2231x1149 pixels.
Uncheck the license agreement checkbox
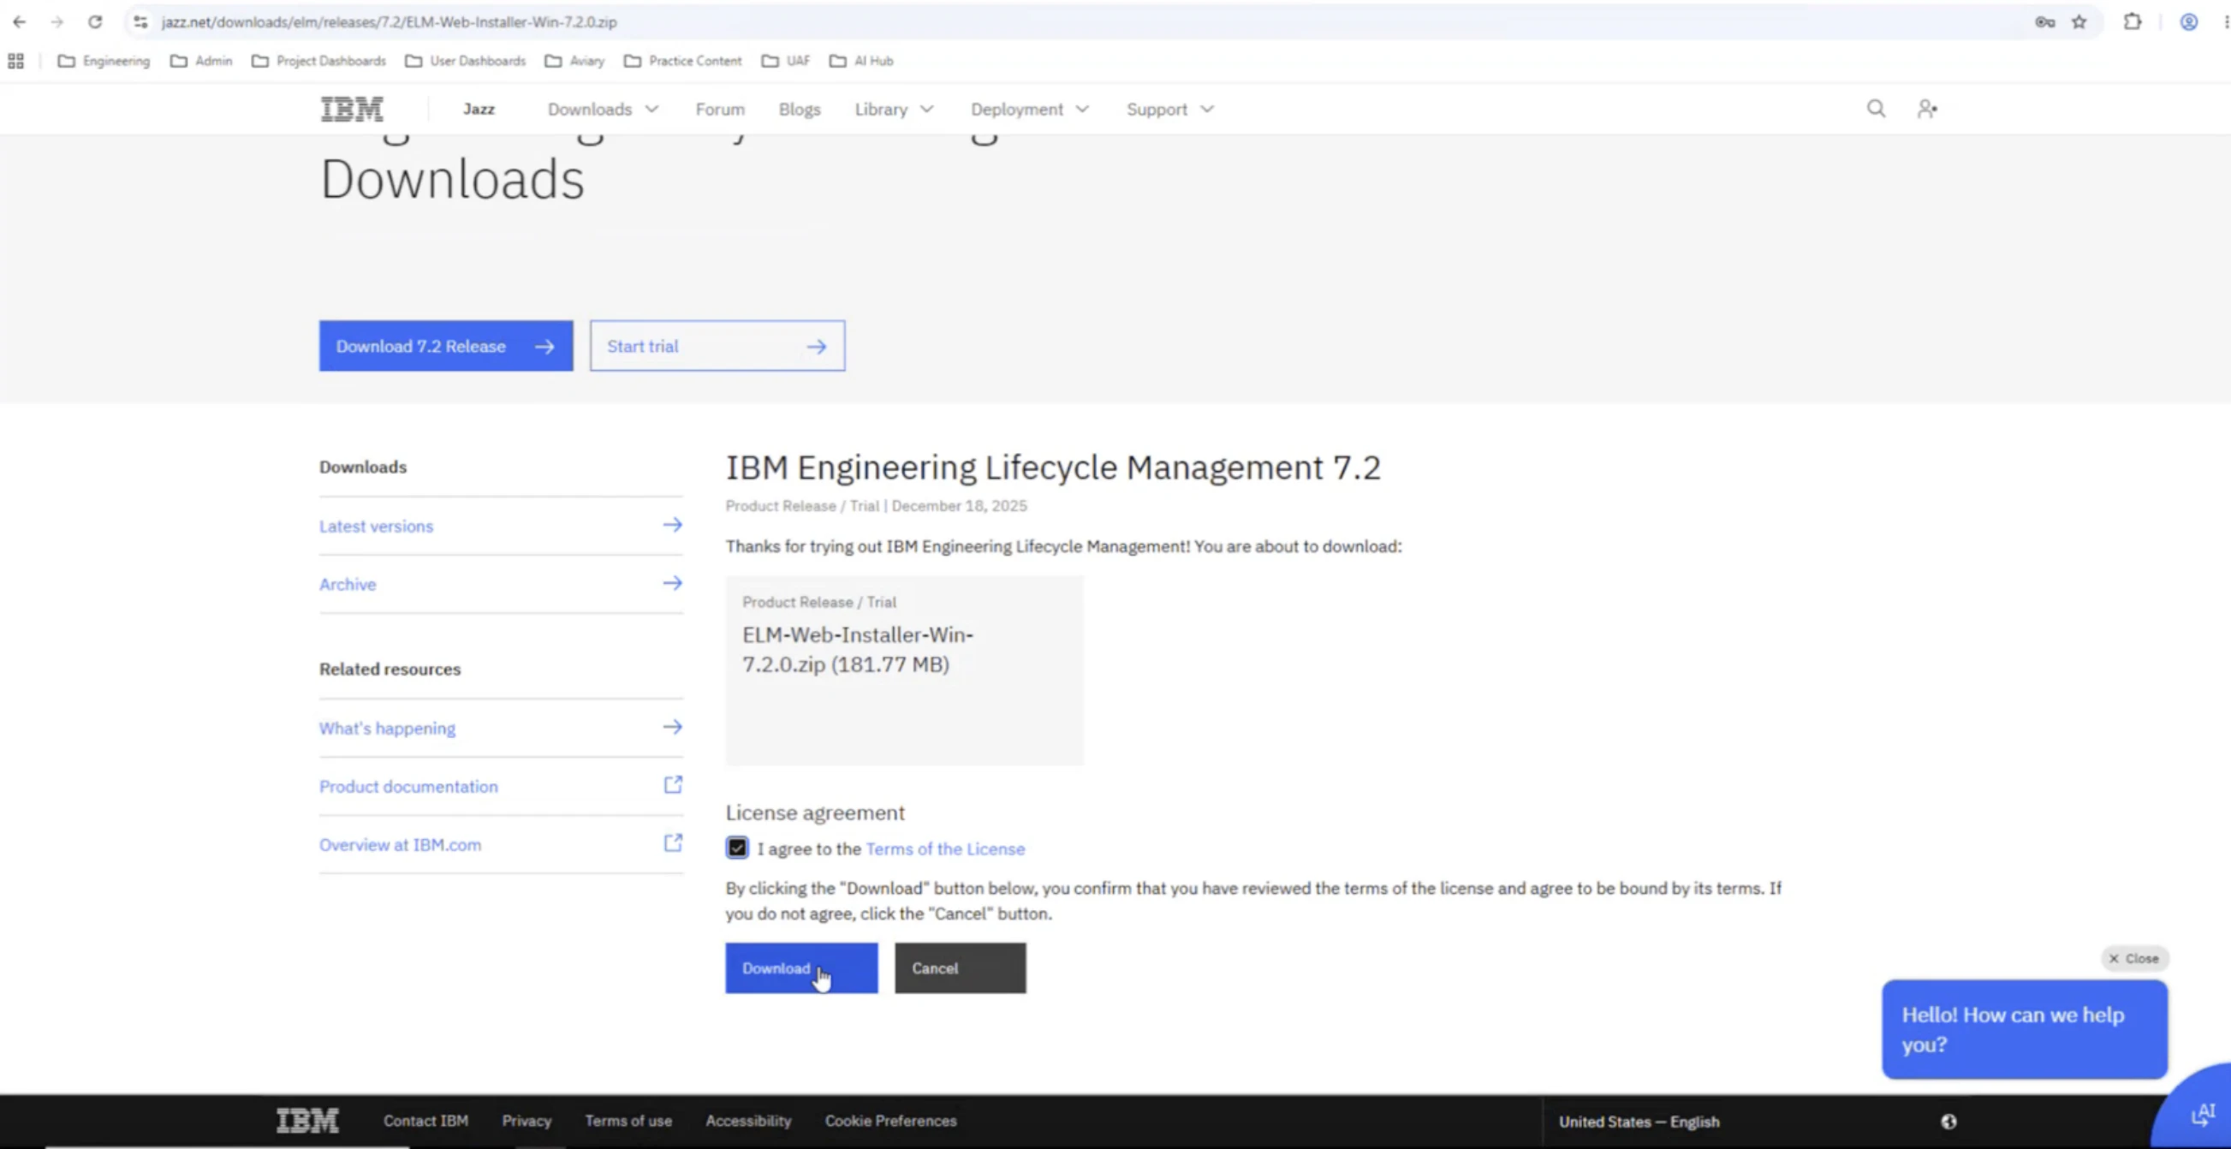click(737, 848)
